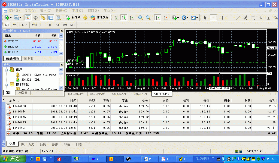Select the Crosshair cursor tool

(x=213, y=18)
